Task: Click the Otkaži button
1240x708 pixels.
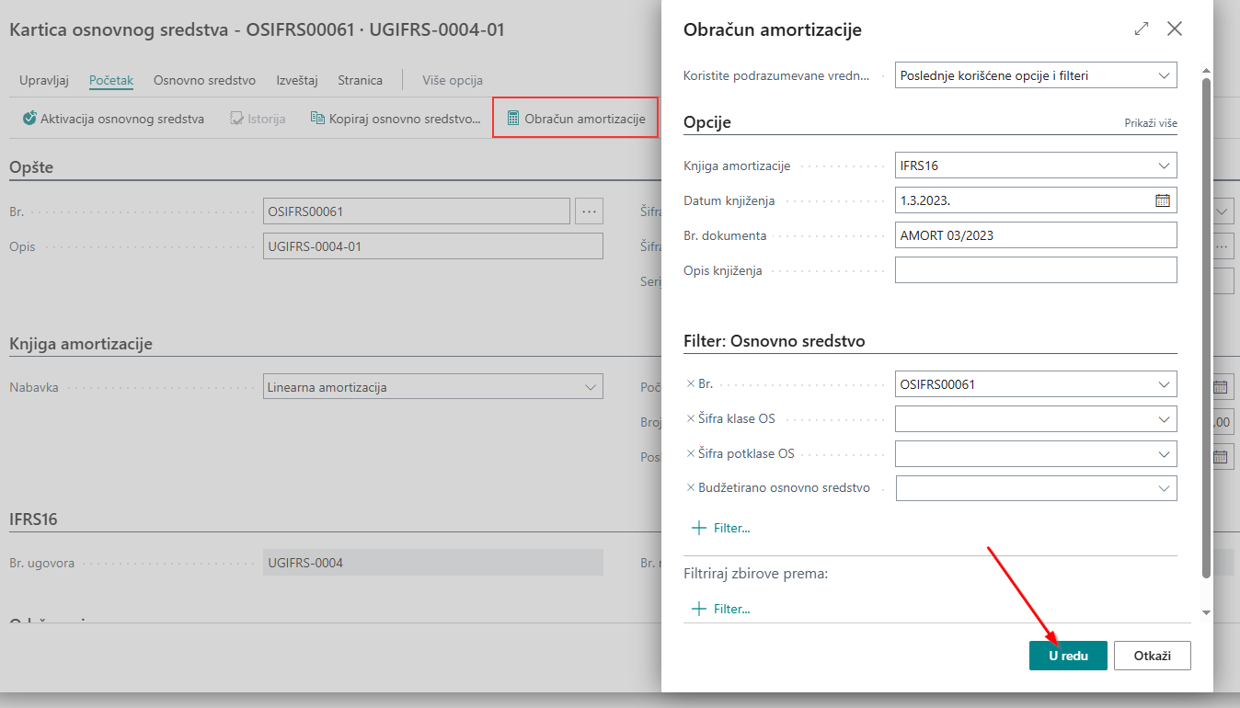Action: [1153, 656]
